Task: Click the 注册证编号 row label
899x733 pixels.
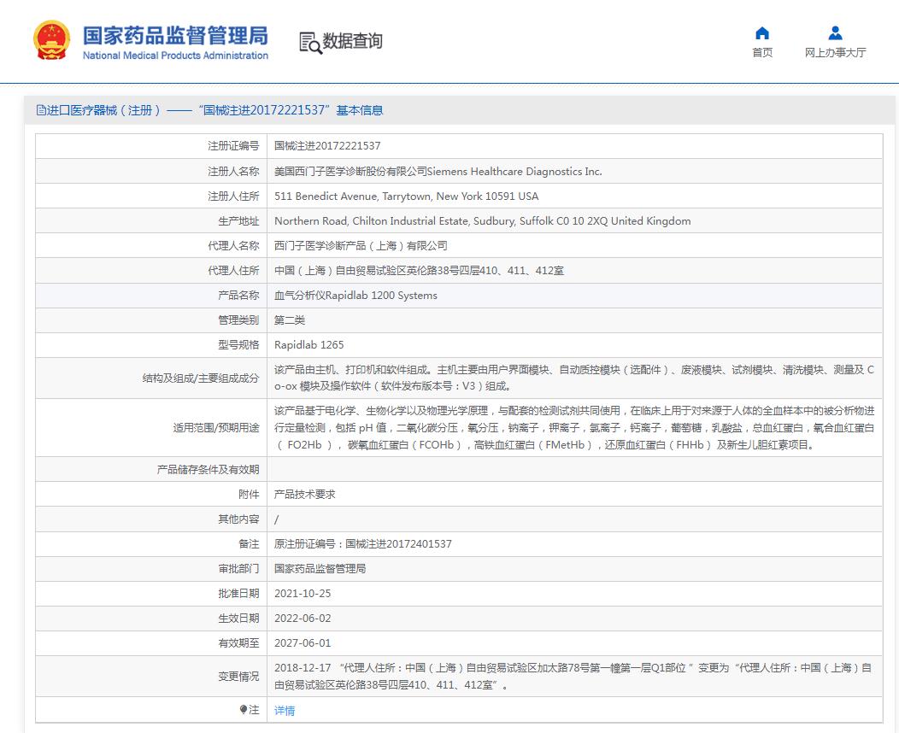Action: click(233, 146)
